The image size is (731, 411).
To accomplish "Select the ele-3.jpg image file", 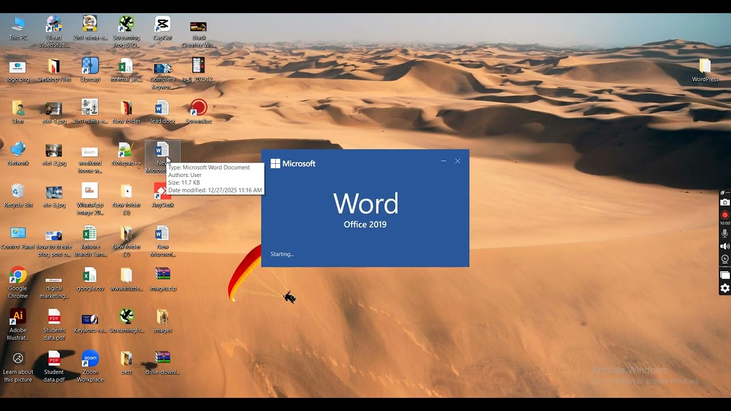I will pos(54,195).
